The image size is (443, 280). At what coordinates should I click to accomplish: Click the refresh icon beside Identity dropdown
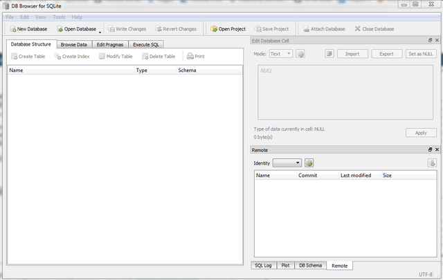tap(309, 163)
